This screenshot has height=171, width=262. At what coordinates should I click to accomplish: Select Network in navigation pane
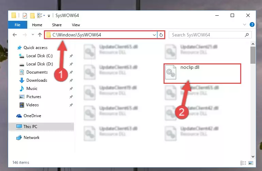[x=28, y=138]
